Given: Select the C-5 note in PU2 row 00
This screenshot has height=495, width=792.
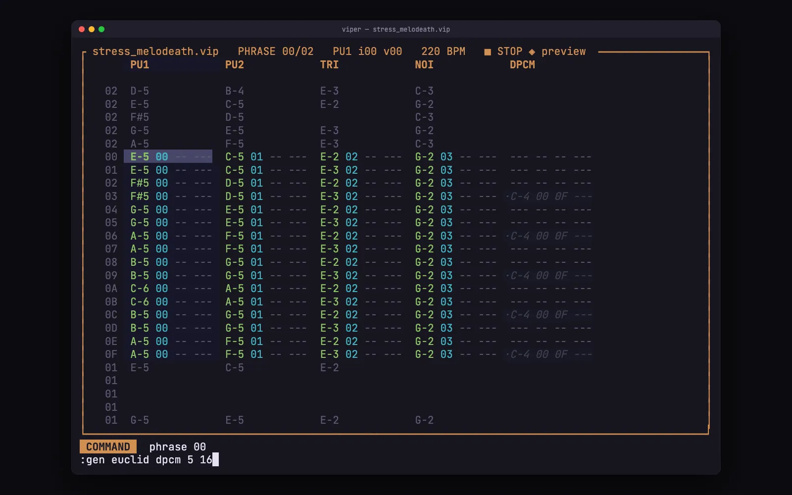Looking at the screenshot, I should click(x=235, y=157).
